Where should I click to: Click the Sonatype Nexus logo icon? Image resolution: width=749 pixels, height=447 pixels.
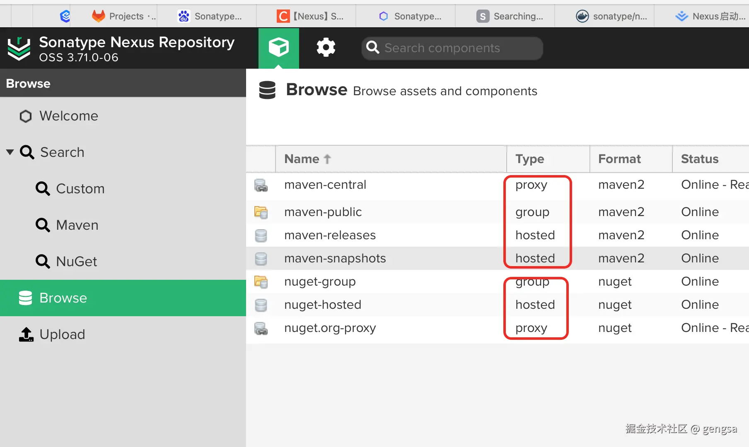pos(19,48)
